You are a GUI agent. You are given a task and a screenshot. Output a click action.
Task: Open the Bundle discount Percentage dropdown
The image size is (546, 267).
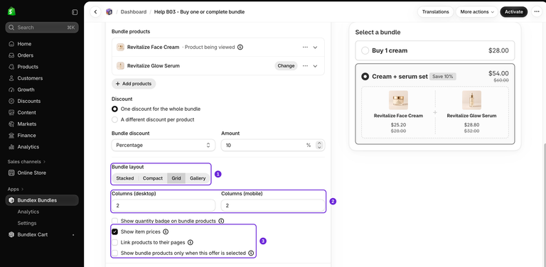click(x=164, y=146)
